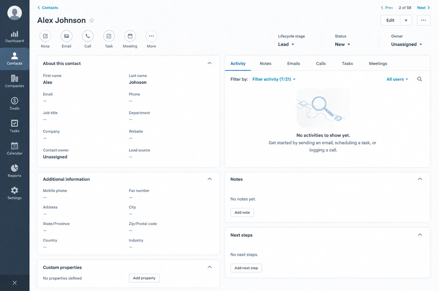The image size is (439, 291).
Task: Open Settings in the sidebar
Action: 15,194
